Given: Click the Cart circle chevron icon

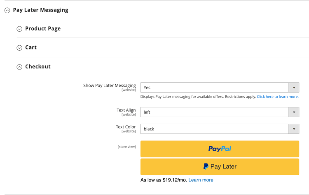Looking at the screenshot, I should point(19,48).
